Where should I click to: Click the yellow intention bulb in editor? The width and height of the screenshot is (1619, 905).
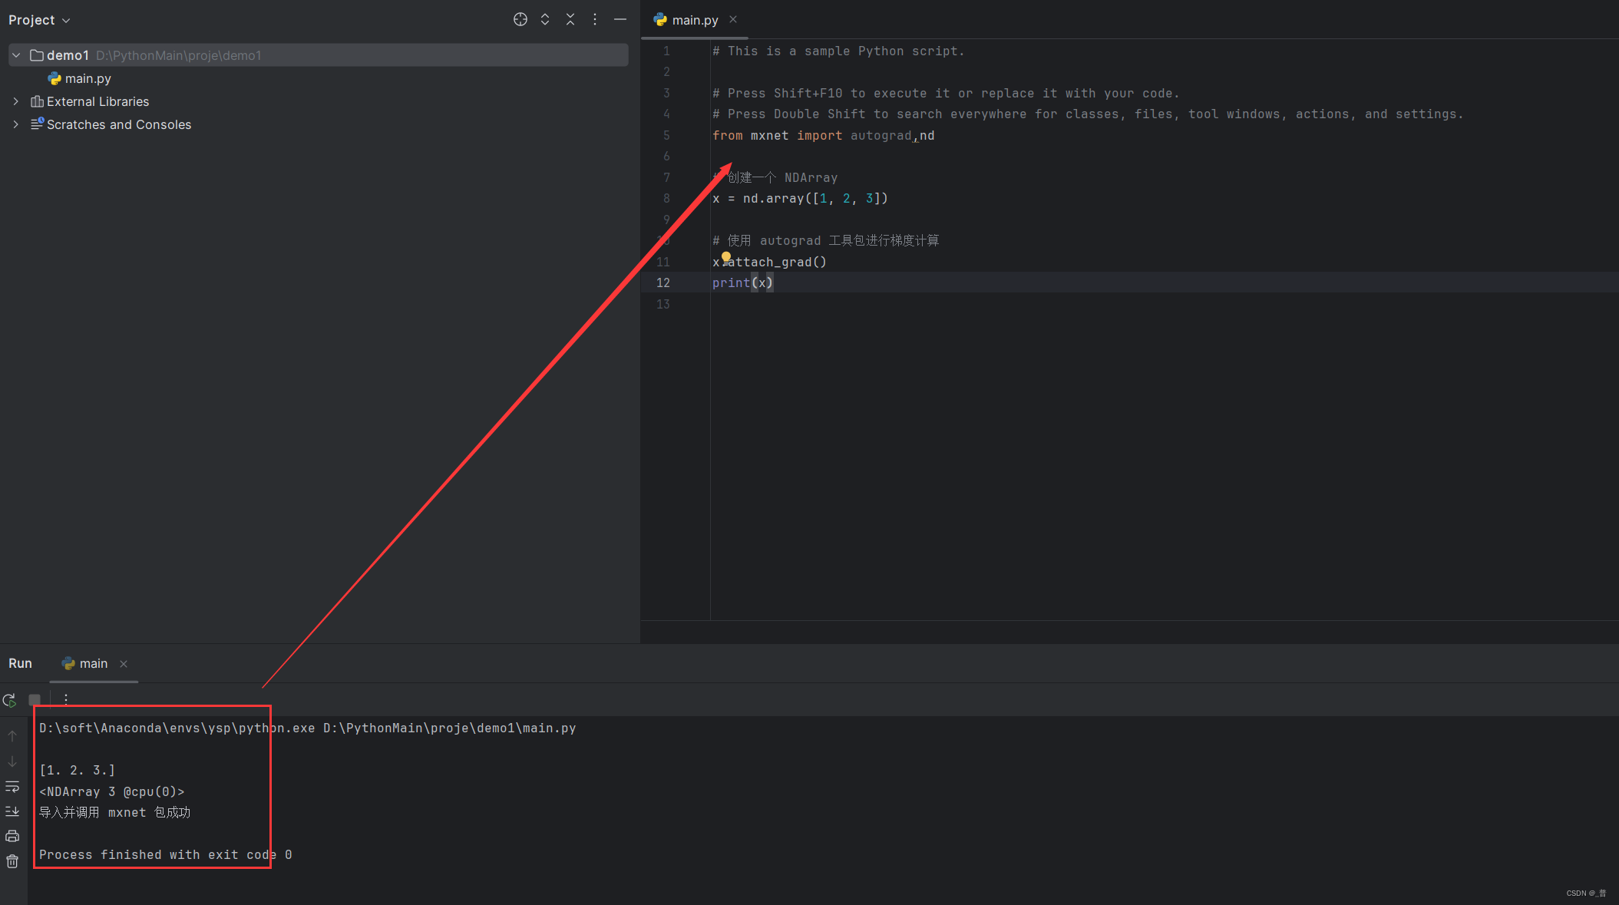point(726,257)
